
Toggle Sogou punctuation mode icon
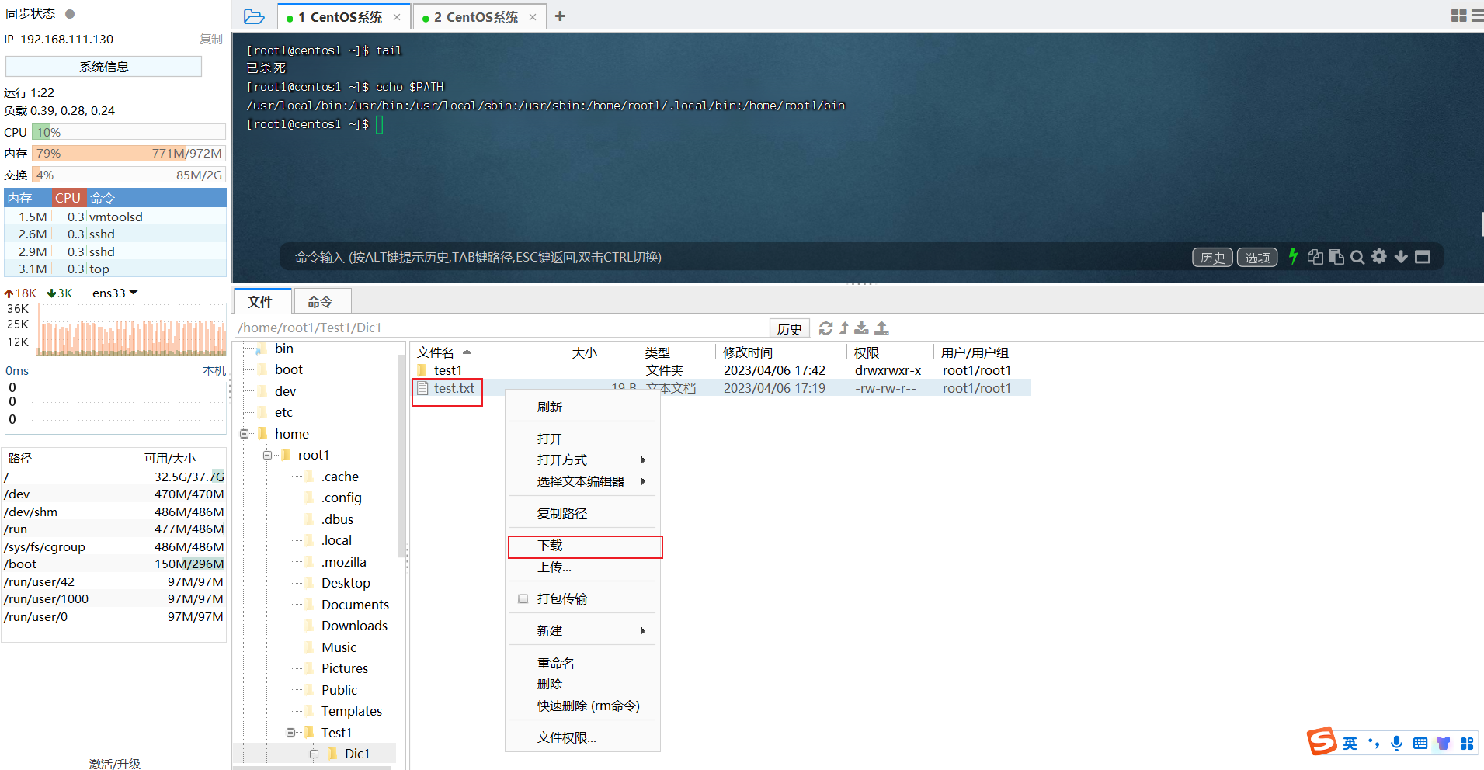(x=1374, y=743)
